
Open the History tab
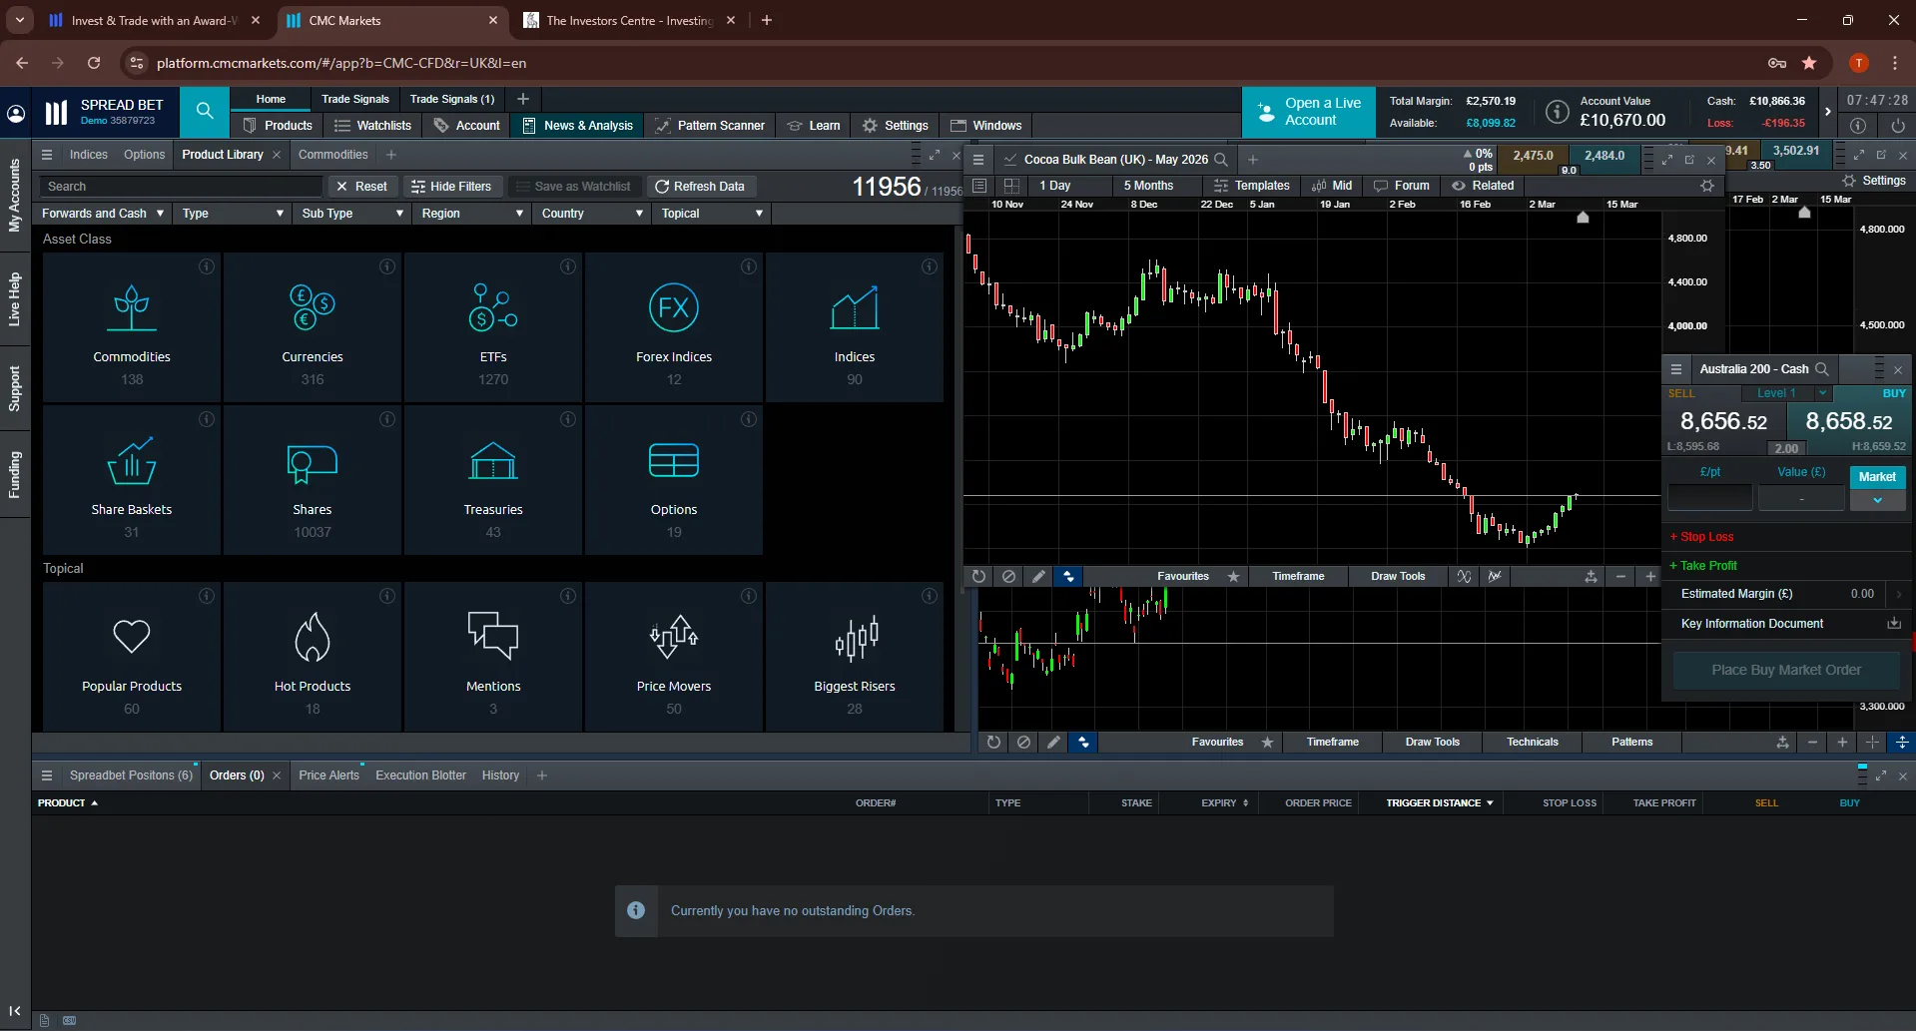(x=500, y=775)
